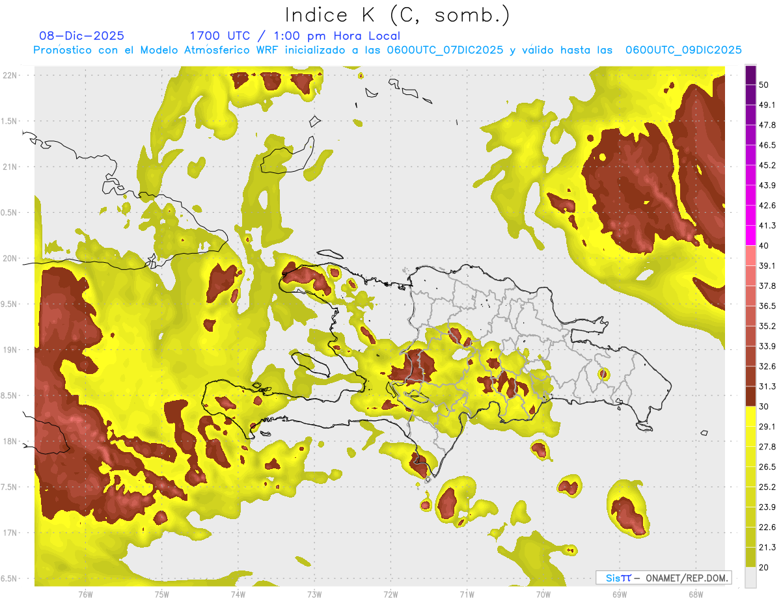
Task: Click the dark brown colorbar swatch between 30 and 31.3
Action: click(750, 396)
